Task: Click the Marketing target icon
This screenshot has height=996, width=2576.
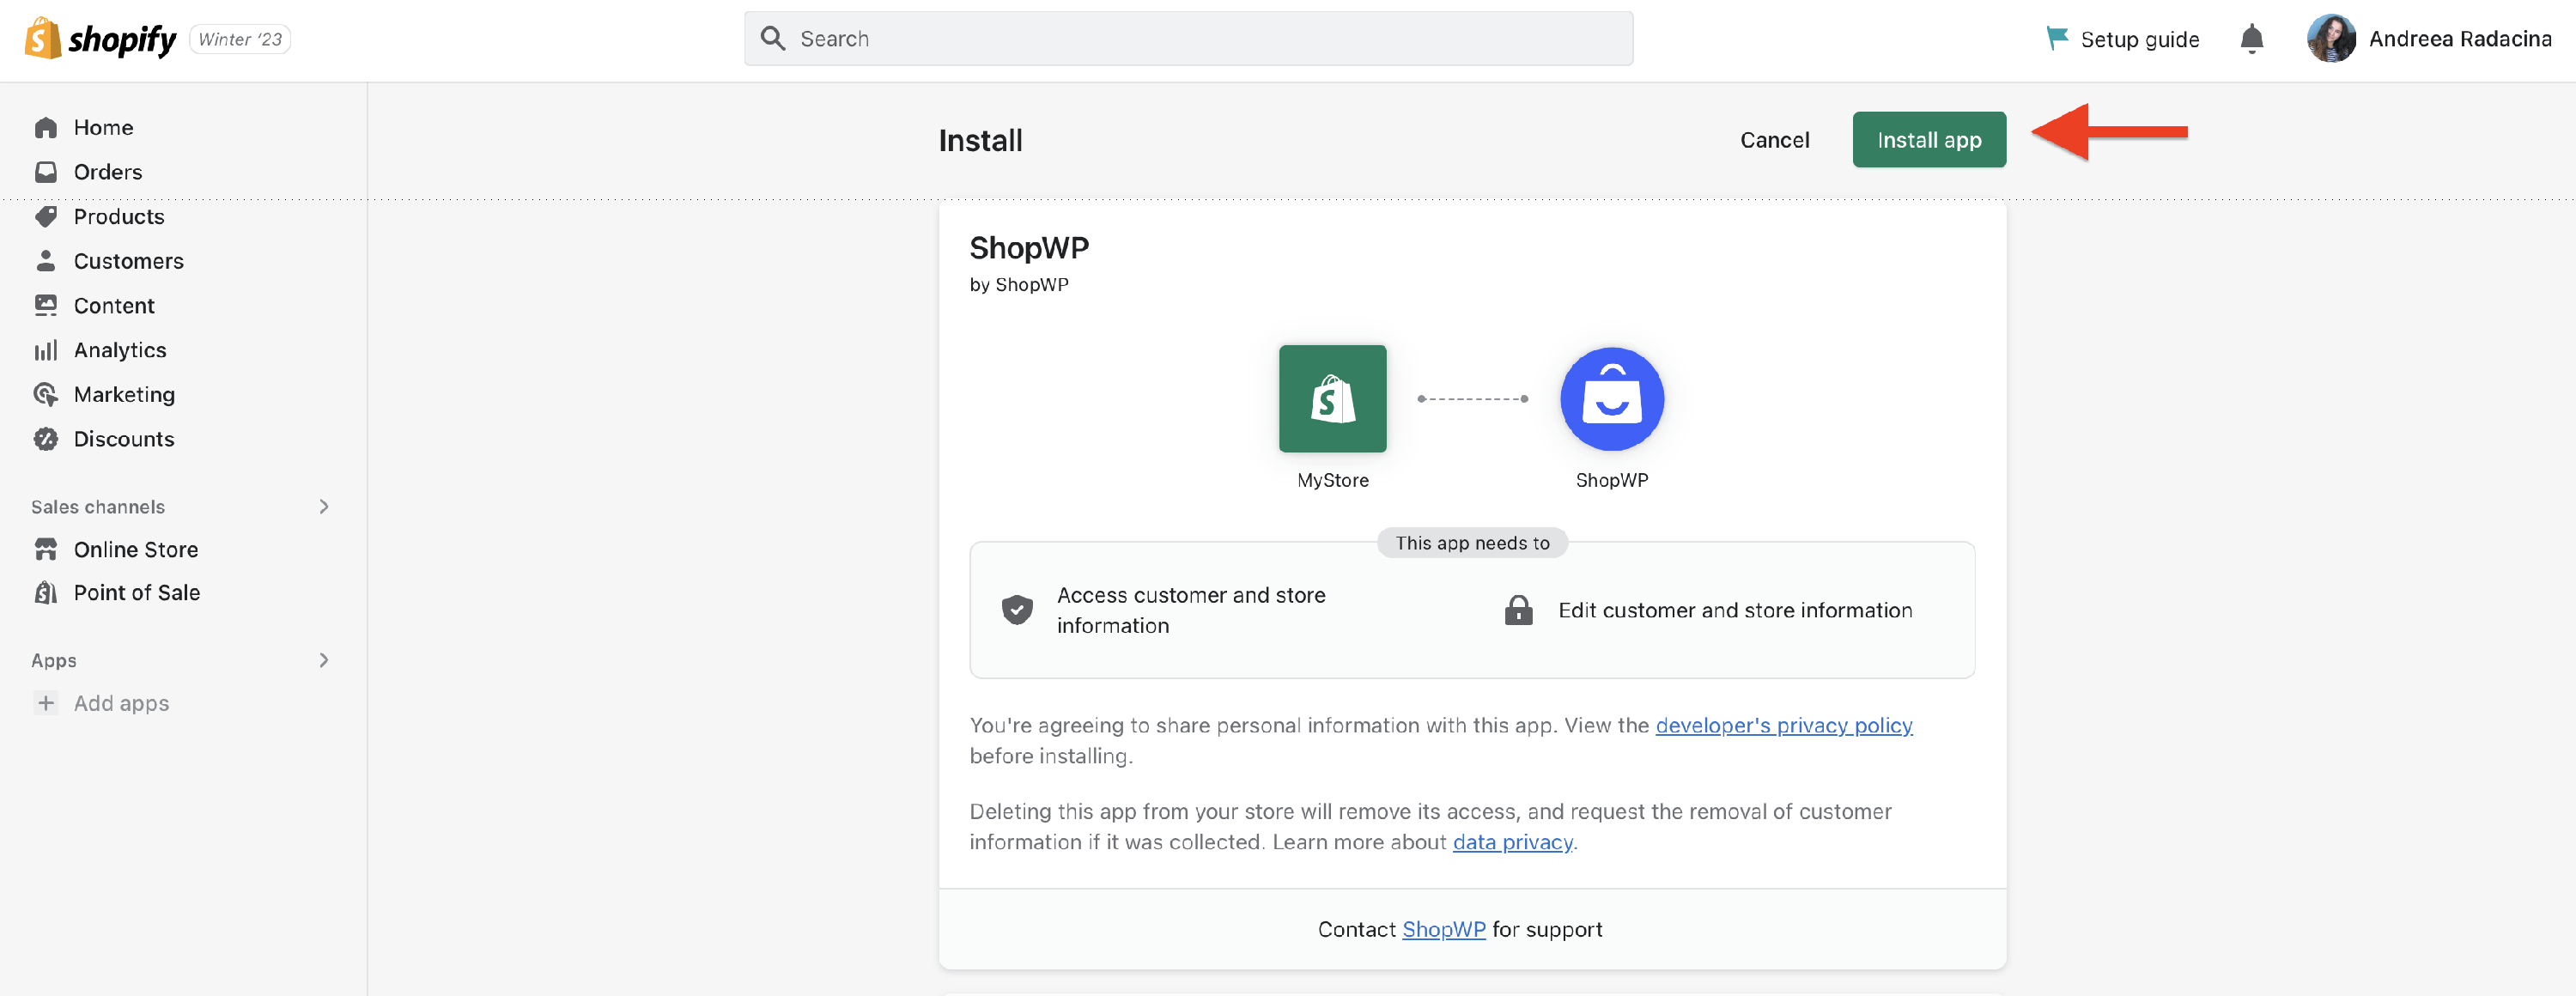Action: pos(46,394)
